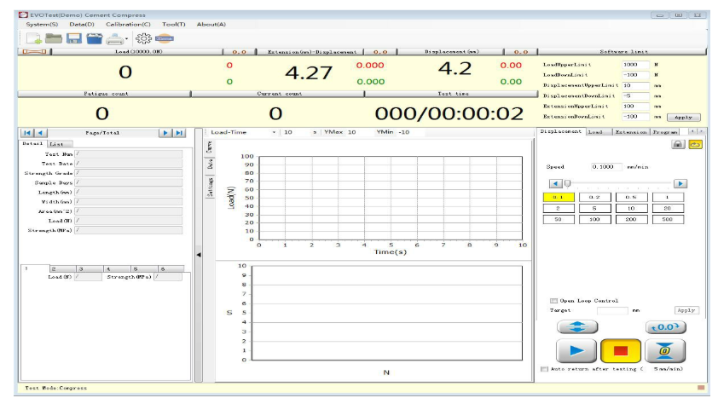
Task: Select the 0.1 speed preset
Action: 559,197
